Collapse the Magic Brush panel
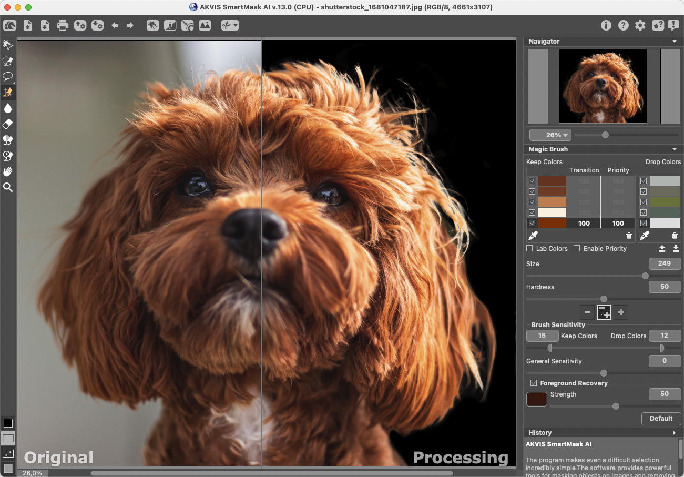 click(675, 149)
